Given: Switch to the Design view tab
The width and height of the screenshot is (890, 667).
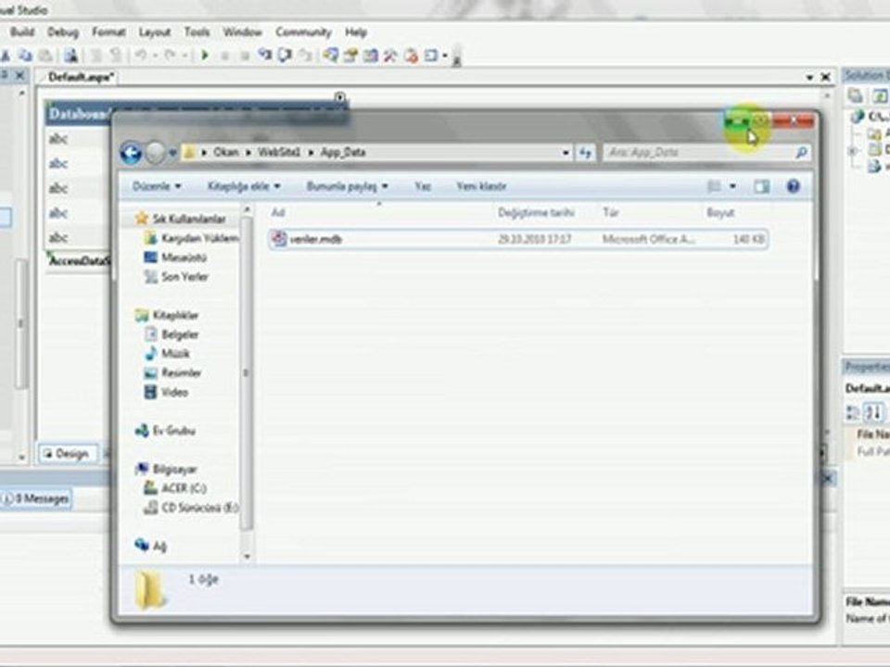Looking at the screenshot, I should tap(67, 454).
